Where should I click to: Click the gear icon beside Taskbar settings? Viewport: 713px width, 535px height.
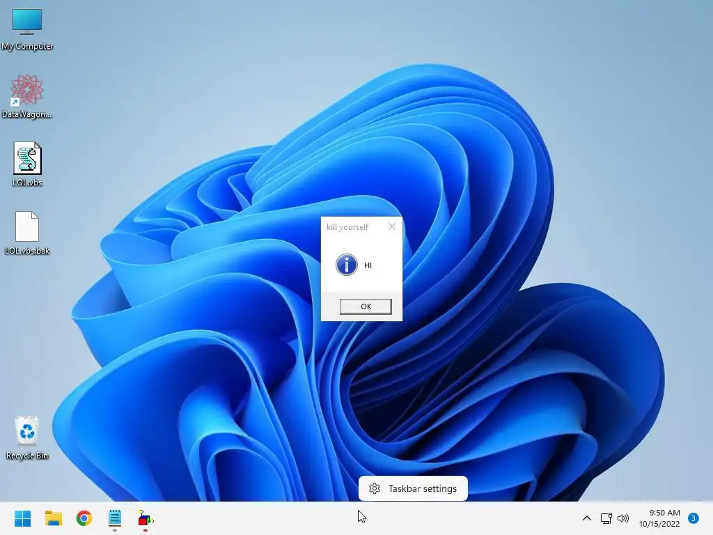[375, 488]
